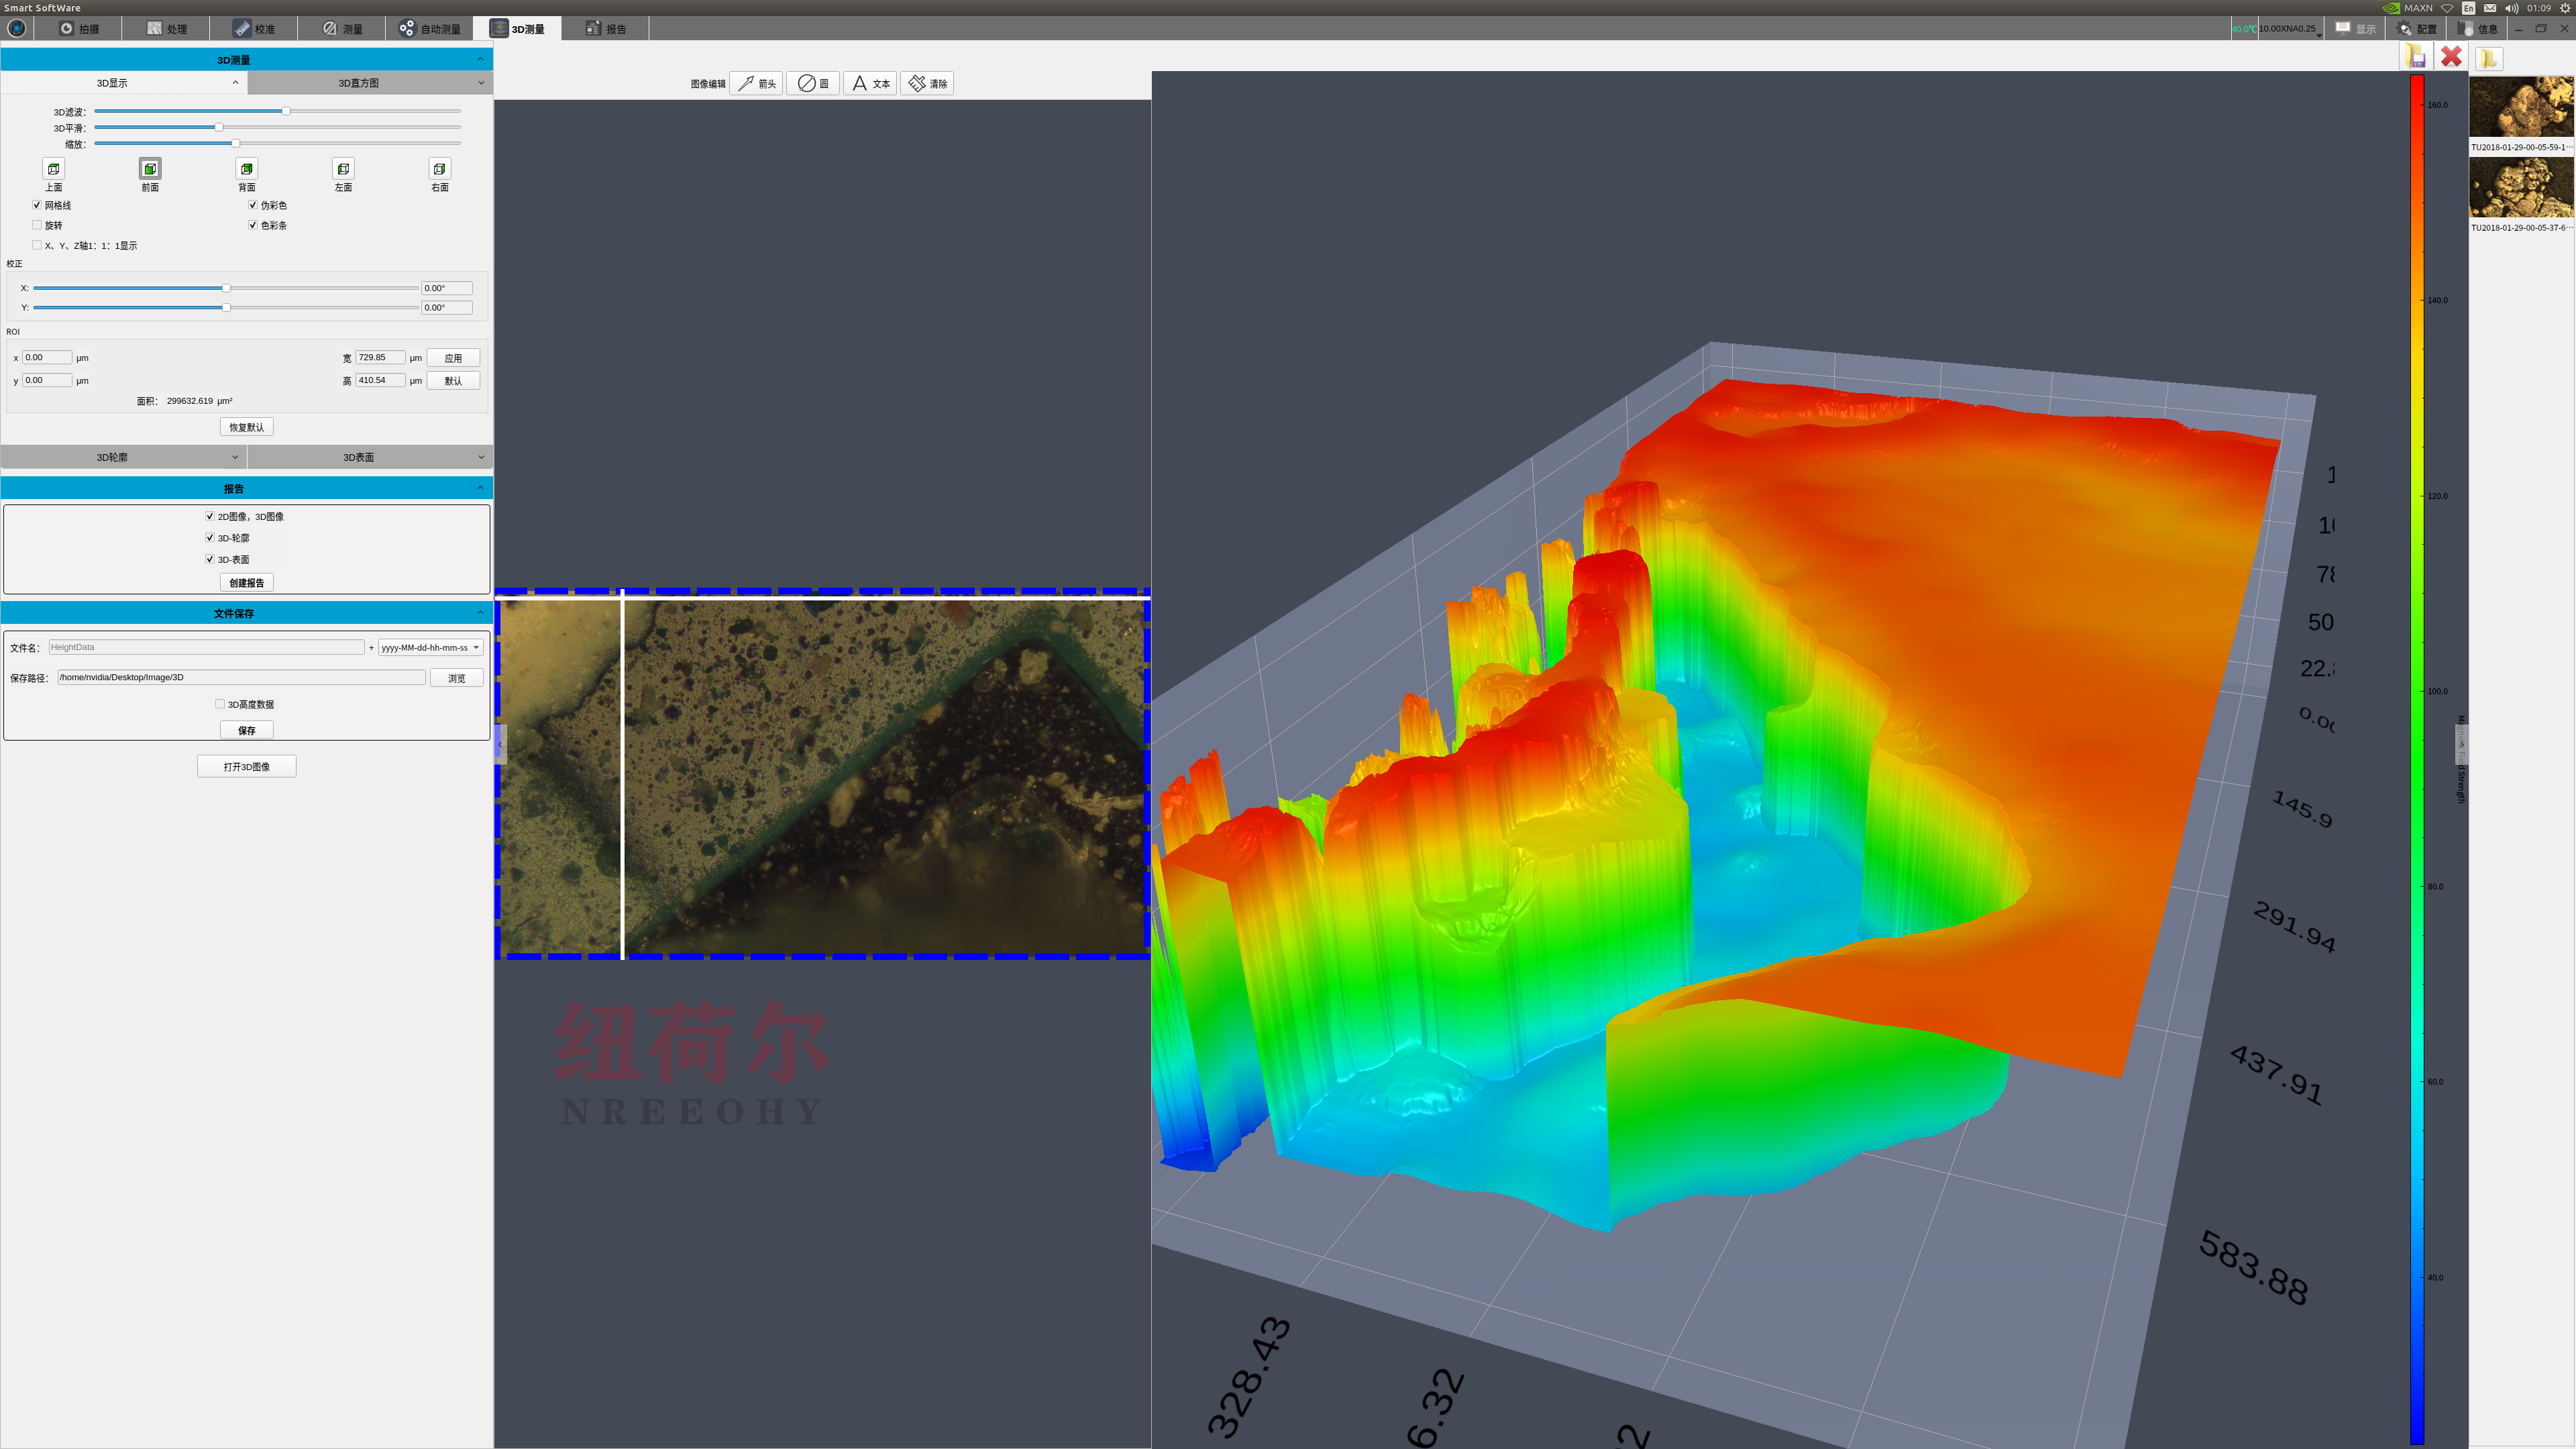Click the 清除 clear annotations tool
The width and height of the screenshot is (2576, 1449).
[927, 84]
